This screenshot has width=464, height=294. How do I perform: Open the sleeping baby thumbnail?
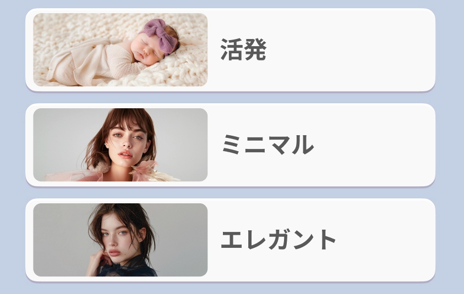120,49
